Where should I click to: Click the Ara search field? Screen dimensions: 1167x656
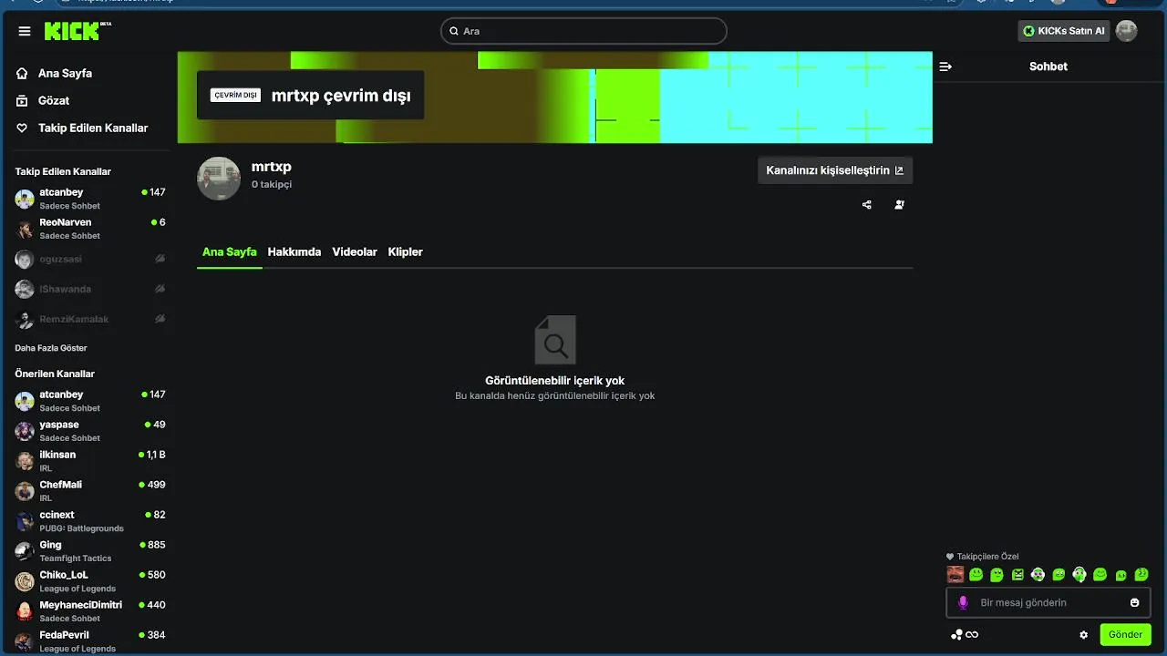tap(584, 31)
